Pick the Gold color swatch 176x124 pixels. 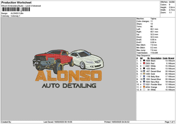[144, 74]
